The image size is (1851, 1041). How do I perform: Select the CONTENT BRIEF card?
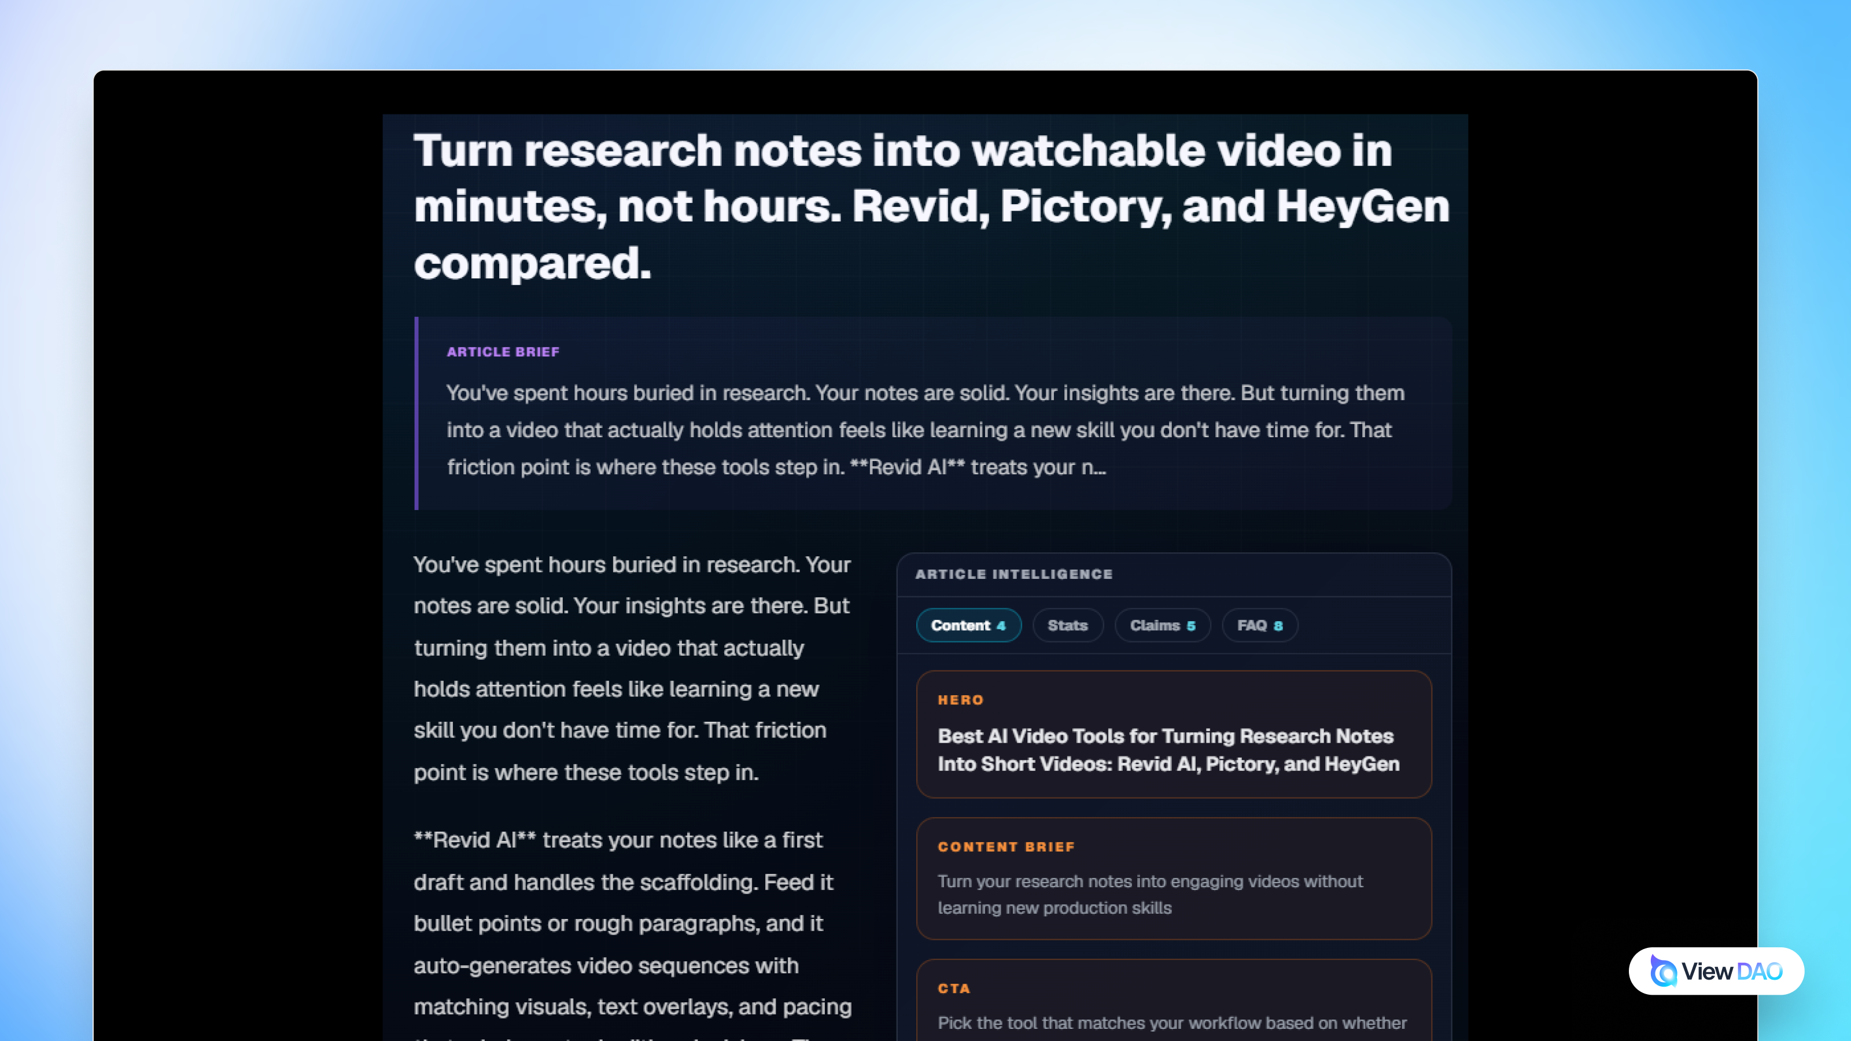1174,878
